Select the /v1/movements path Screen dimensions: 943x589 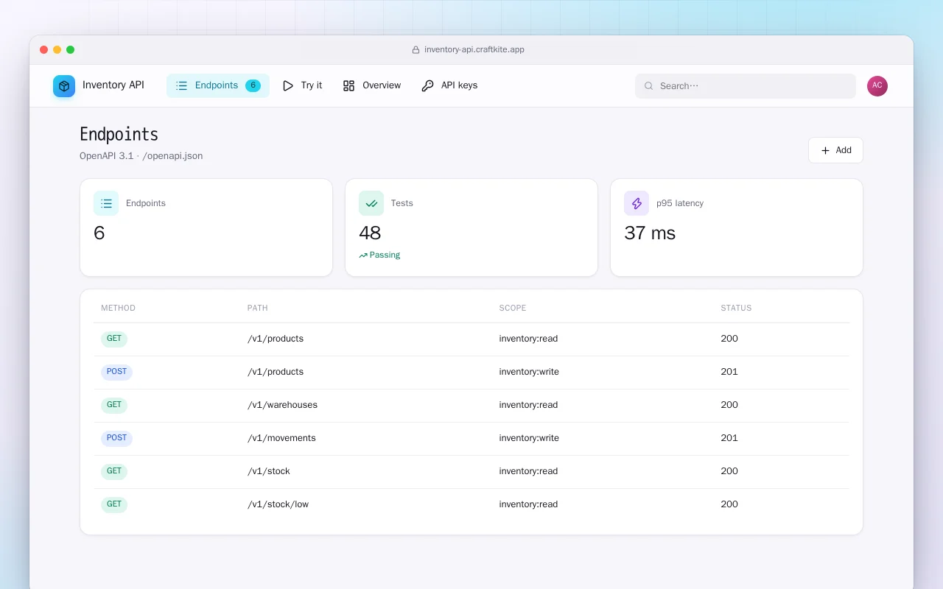click(281, 438)
